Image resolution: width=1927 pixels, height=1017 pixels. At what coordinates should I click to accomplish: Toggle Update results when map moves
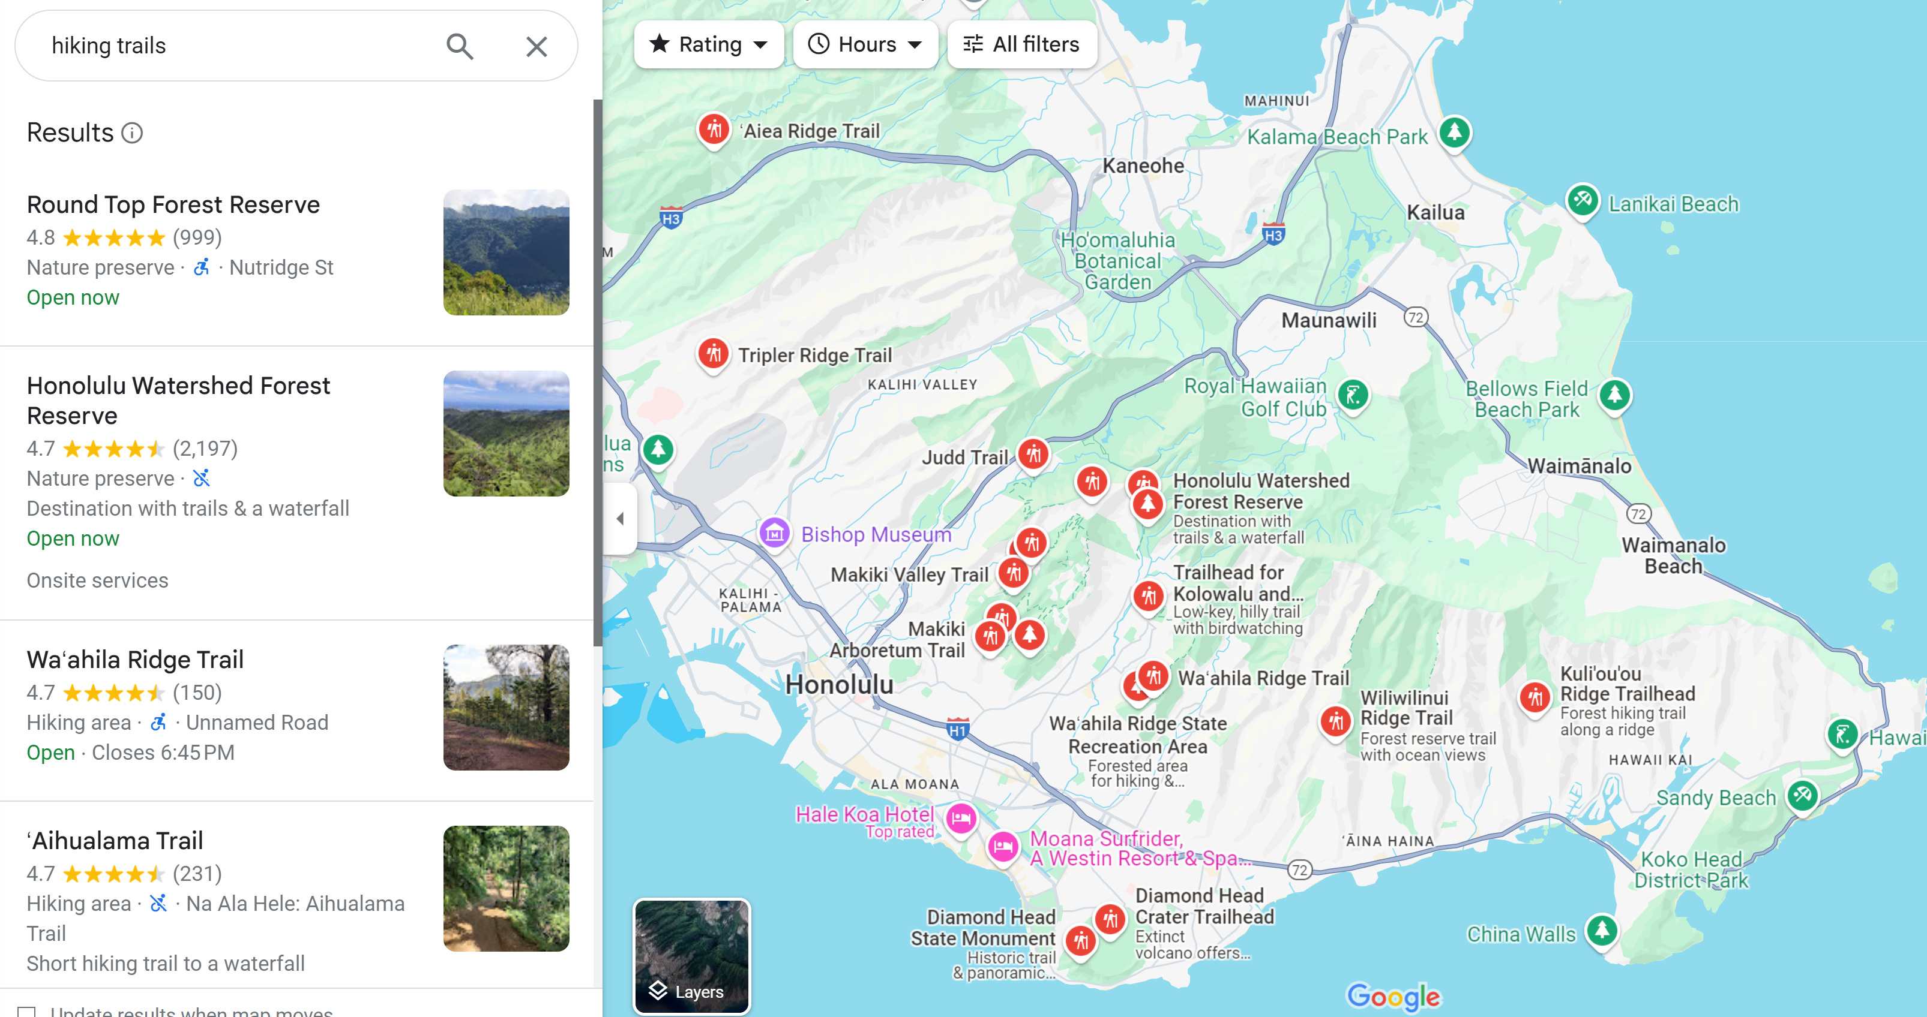pos(27,1012)
